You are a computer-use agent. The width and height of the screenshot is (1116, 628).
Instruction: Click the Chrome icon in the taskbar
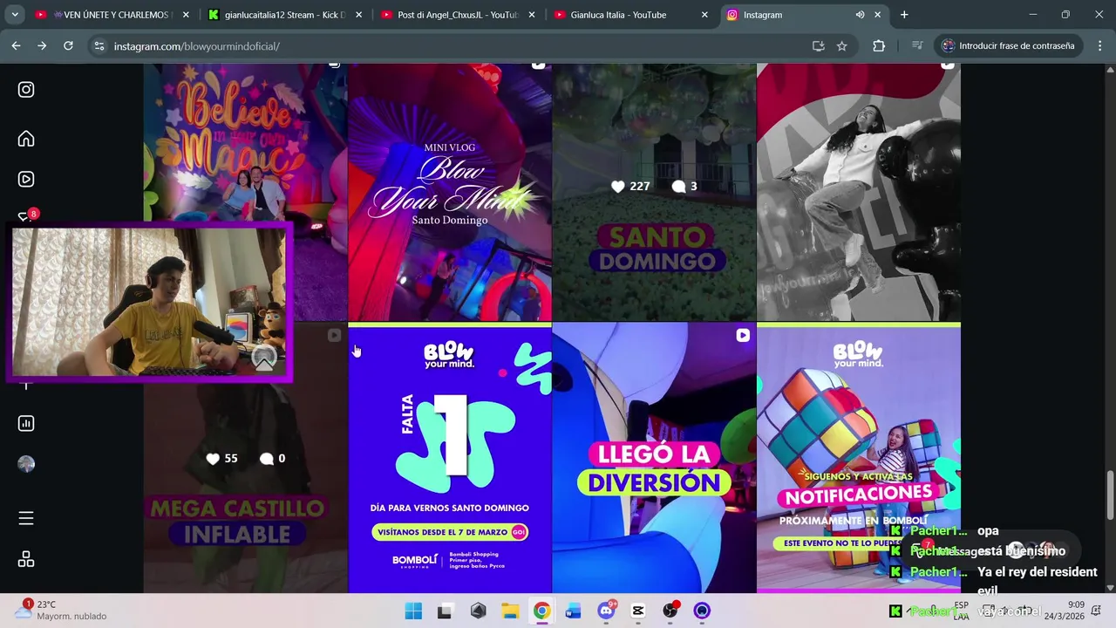[x=541, y=611]
